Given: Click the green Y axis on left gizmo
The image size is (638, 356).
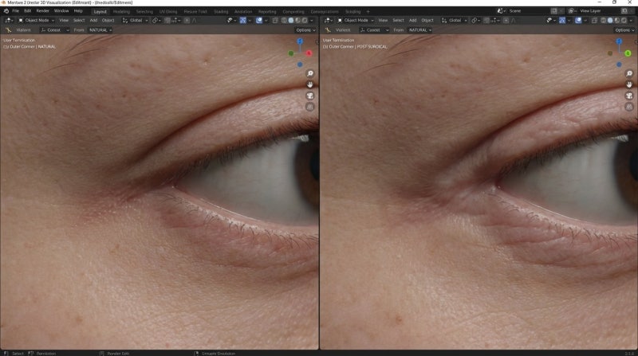Looking at the screenshot, I should [x=291, y=53].
